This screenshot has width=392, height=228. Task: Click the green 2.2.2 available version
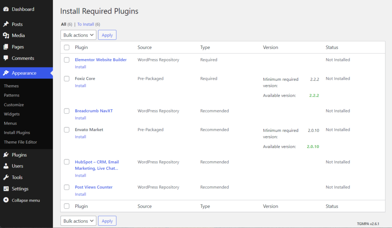tap(314, 95)
